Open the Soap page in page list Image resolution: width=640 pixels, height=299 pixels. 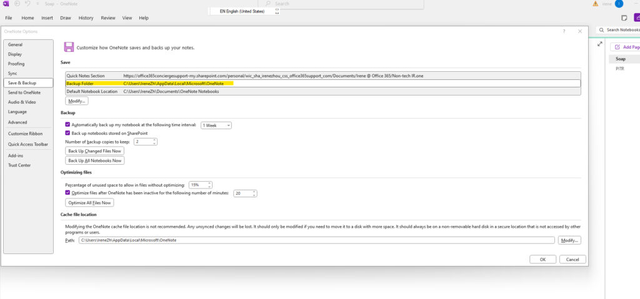624,59
